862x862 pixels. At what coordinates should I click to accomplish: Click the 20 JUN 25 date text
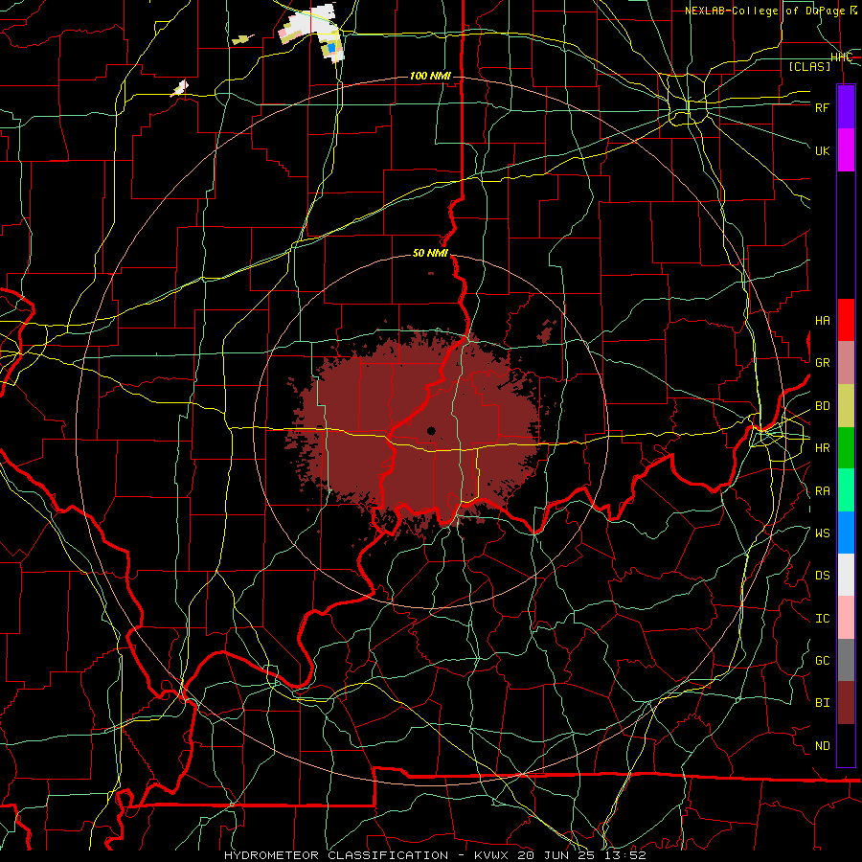point(556,855)
